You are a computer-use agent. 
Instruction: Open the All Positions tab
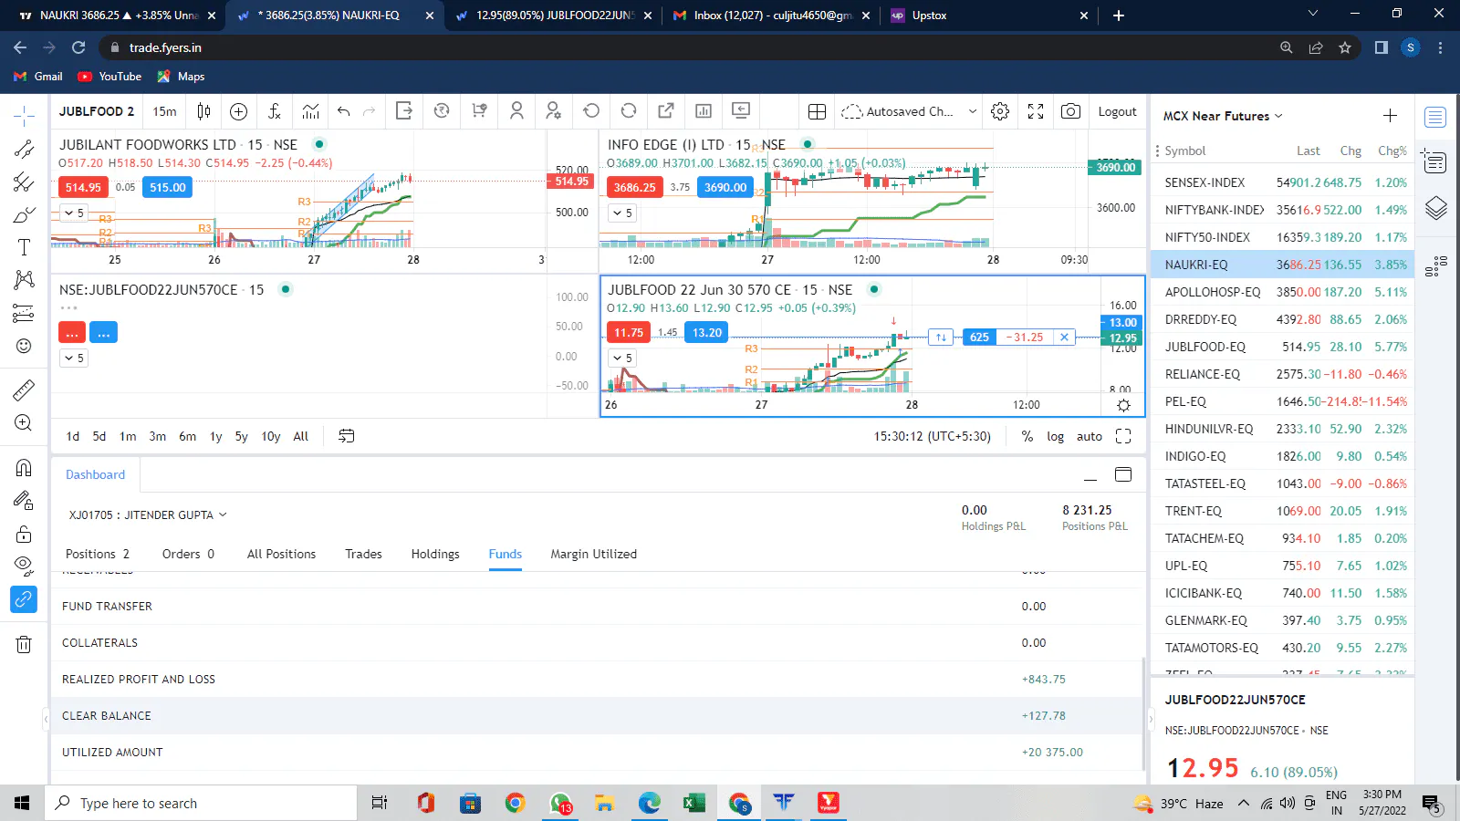click(x=281, y=554)
